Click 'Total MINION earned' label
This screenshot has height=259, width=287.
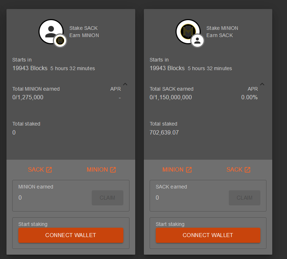36,89
